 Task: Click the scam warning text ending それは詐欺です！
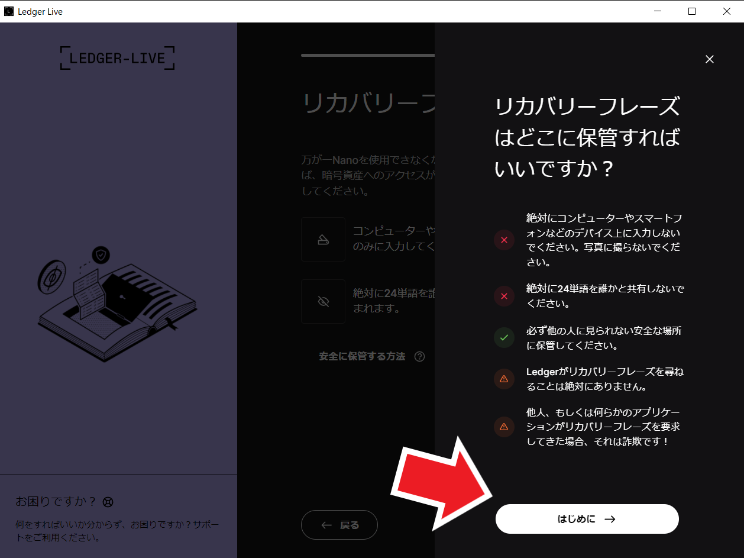(603, 427)
